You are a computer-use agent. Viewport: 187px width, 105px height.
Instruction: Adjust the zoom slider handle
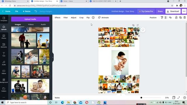[x=141, y=98]
